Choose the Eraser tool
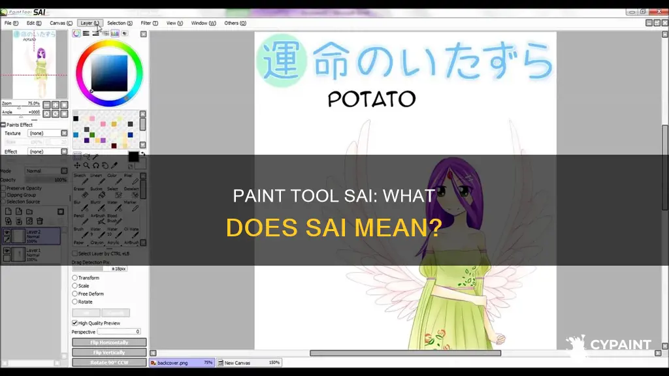 point(82,193)
